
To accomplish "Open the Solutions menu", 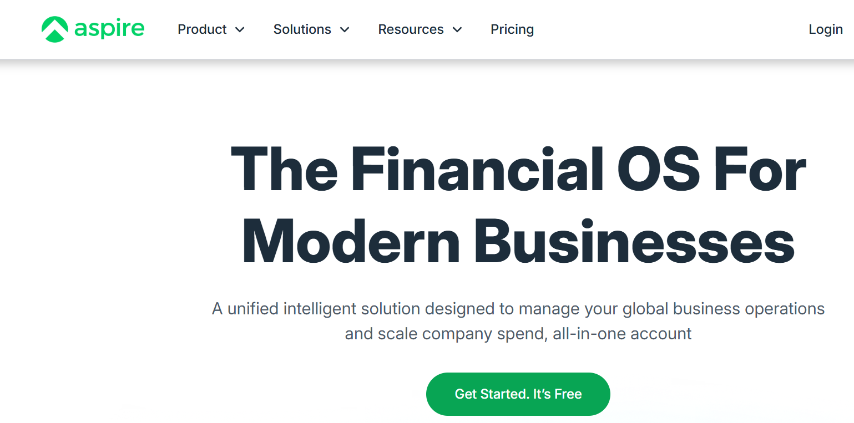I will coord(302,29).
